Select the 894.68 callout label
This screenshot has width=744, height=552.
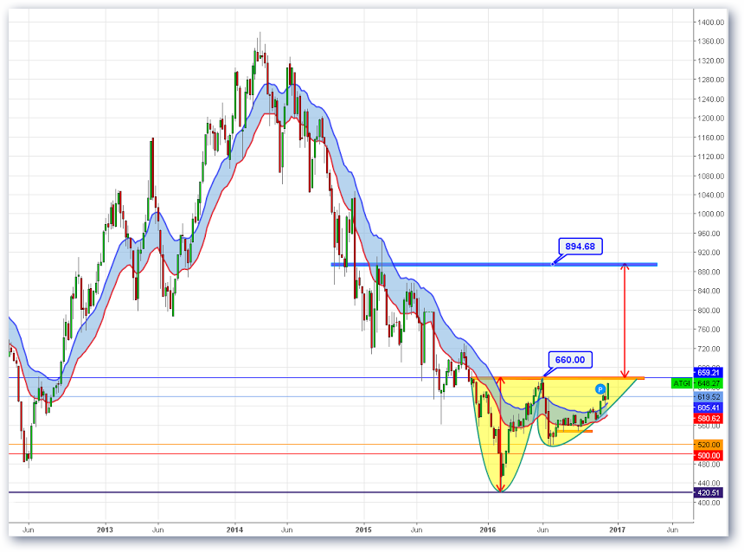pos(580,247)
